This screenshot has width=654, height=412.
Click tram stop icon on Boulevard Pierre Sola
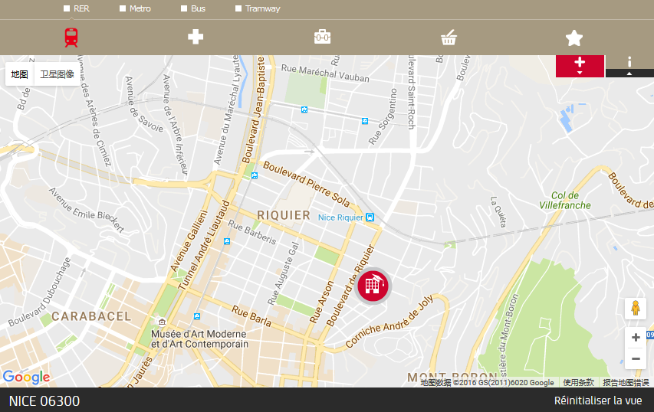255,176
